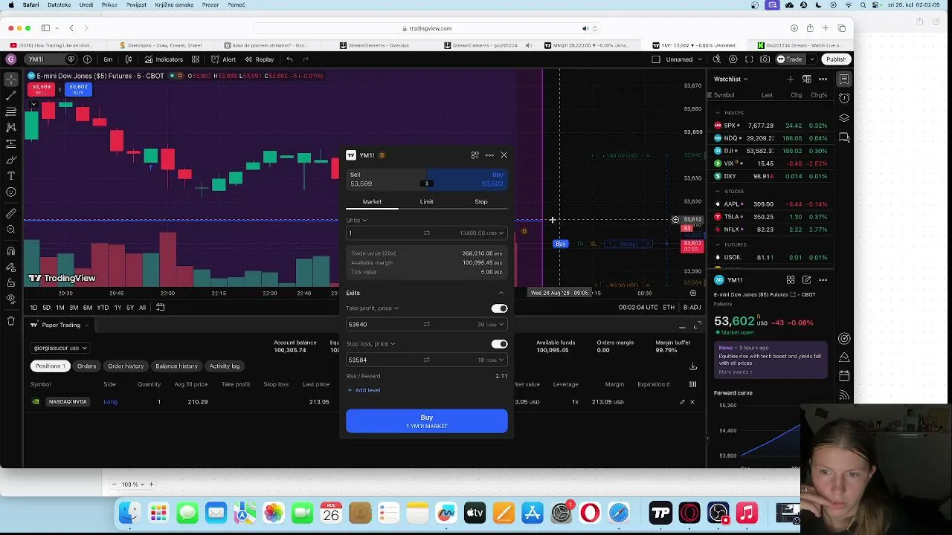Select the Text drawing tool
This screenshot has height=535, width=952.
pyautogui.click(x=11, y=176)
